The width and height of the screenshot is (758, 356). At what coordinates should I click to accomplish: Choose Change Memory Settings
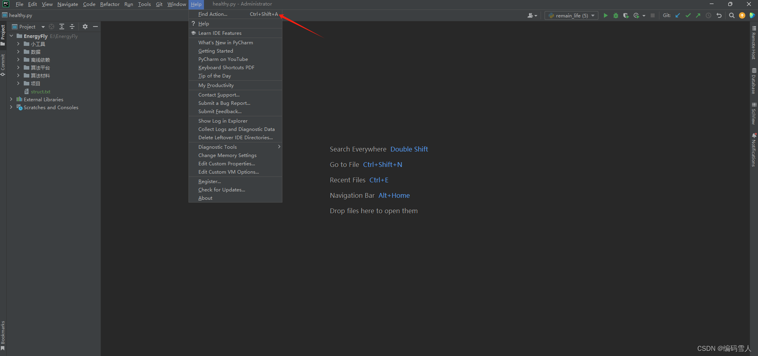pos(235,155)
